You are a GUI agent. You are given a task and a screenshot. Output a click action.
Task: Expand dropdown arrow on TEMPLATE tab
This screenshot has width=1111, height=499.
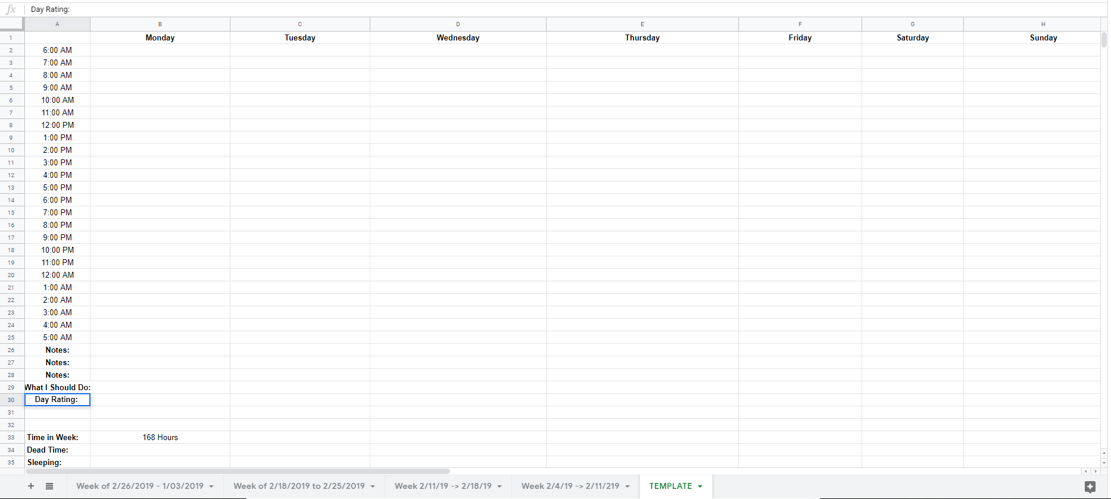tap(700, 487)
